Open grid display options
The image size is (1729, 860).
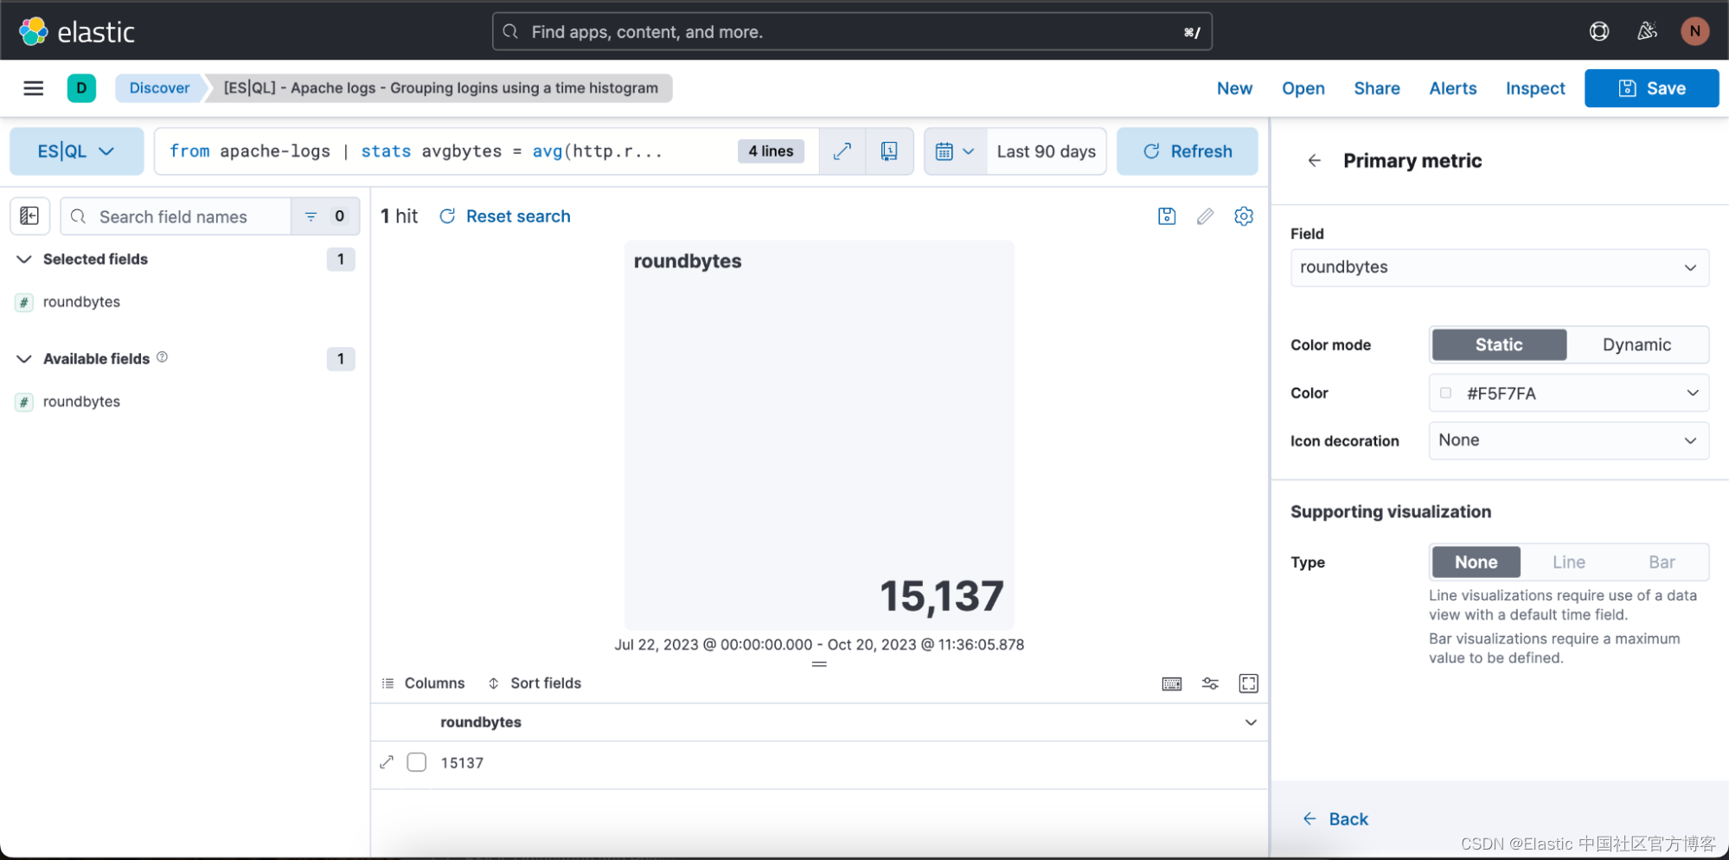(1210, 684)
